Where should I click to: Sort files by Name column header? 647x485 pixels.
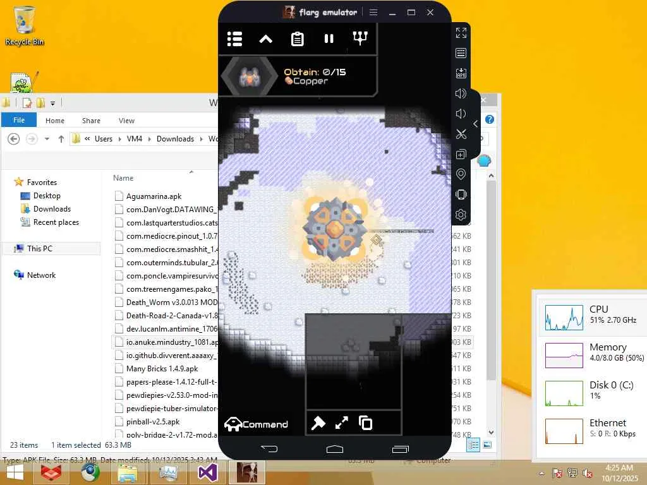pos(123,178)
